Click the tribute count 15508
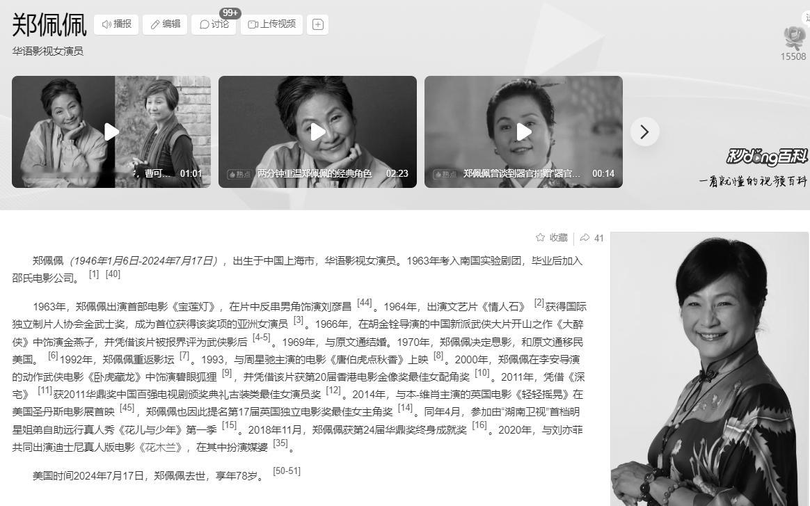Image resolution: width=810 pixels, height=506 pixels. (x=793, y=57)
